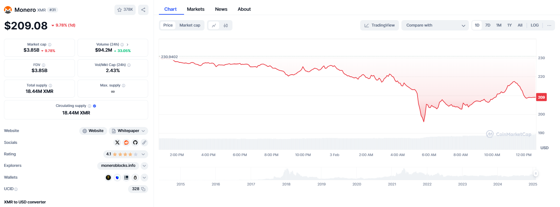Add Monero to watchlist with star button
Image resolution: width=560 pixels, height=207 pixels.
pos(125,10)
